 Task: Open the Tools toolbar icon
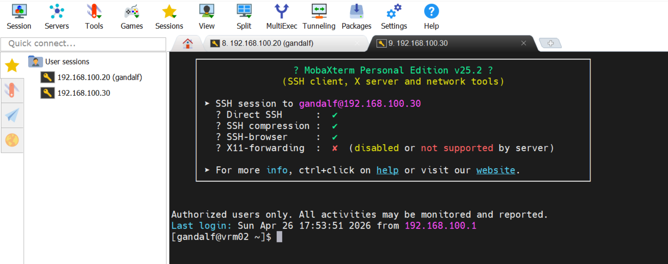click(x=94, y=17)
